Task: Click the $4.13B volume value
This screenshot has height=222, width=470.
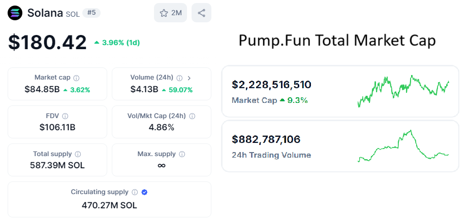Action: (144, 89)
